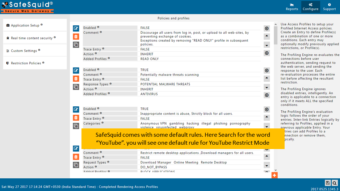Open Restriction Policies section
The width and height of the screenshot is (340, 191).
35,63
